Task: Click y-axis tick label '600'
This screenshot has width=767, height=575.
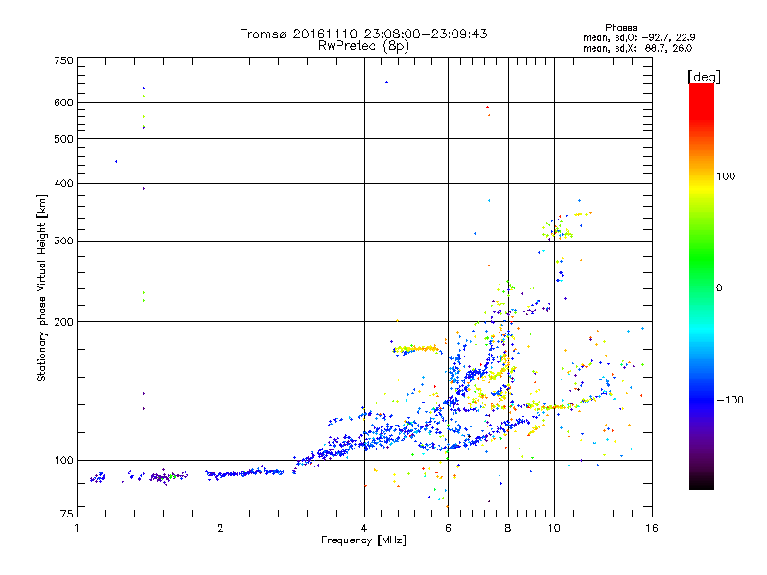Action: click(64, 103)
